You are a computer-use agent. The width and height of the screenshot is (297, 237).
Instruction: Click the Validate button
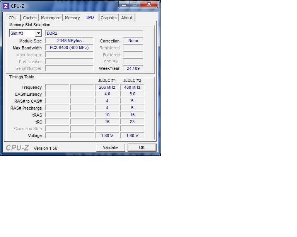[x=111, y=147]
